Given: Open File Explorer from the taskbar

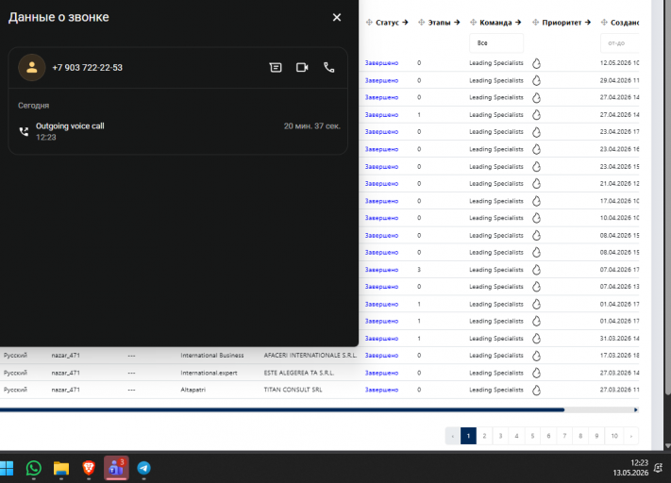Looking at the screenshot, I should click(61, 468).
